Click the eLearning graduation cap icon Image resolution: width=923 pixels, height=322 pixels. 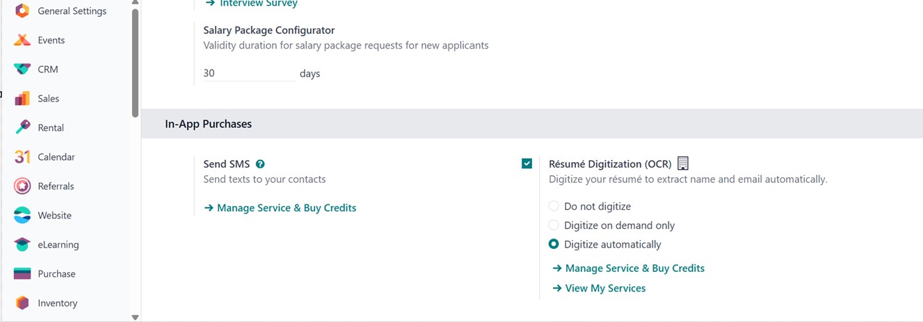22,245
